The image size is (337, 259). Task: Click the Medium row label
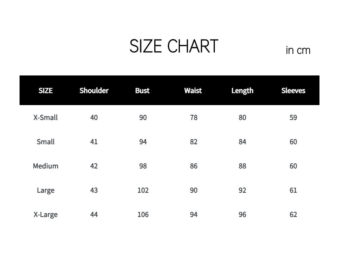coord(45,166)
